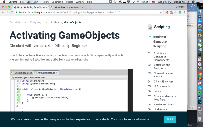Open lesson 06 Loops

click(158, 91)
